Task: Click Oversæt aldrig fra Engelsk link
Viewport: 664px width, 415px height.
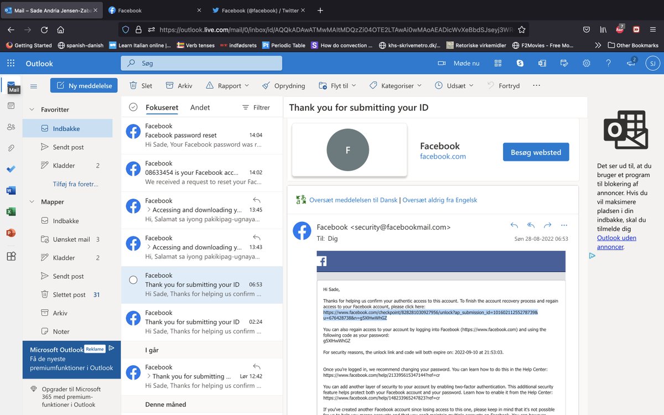Action: [439, 200]
